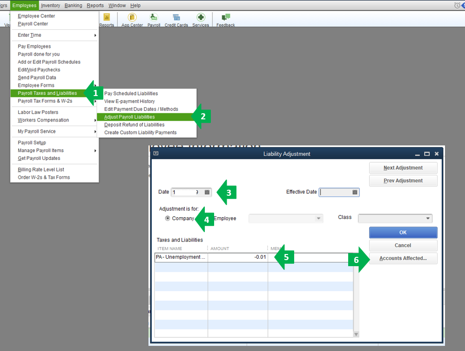Select the PA - Unemployment item cell
465x351 pixels.
(x=181, y=257)
